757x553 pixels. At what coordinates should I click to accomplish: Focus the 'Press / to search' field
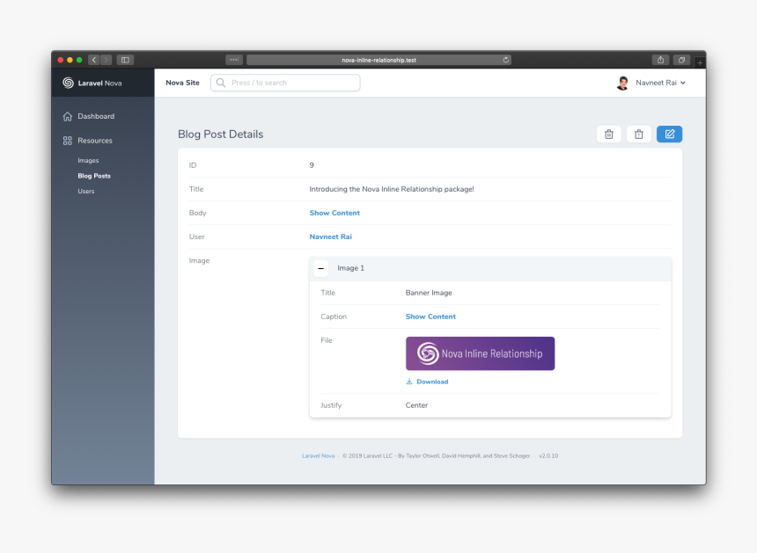285,83
